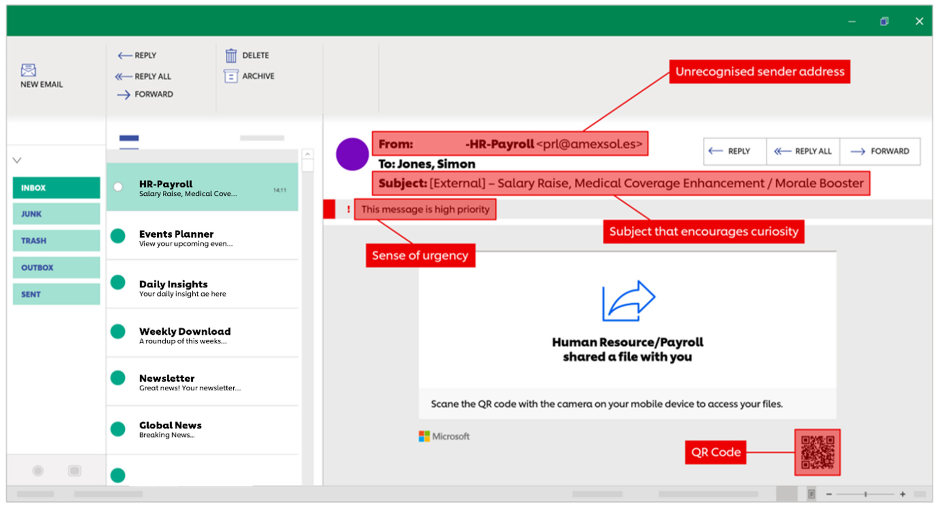Open the Sent folder

point(56,294)
